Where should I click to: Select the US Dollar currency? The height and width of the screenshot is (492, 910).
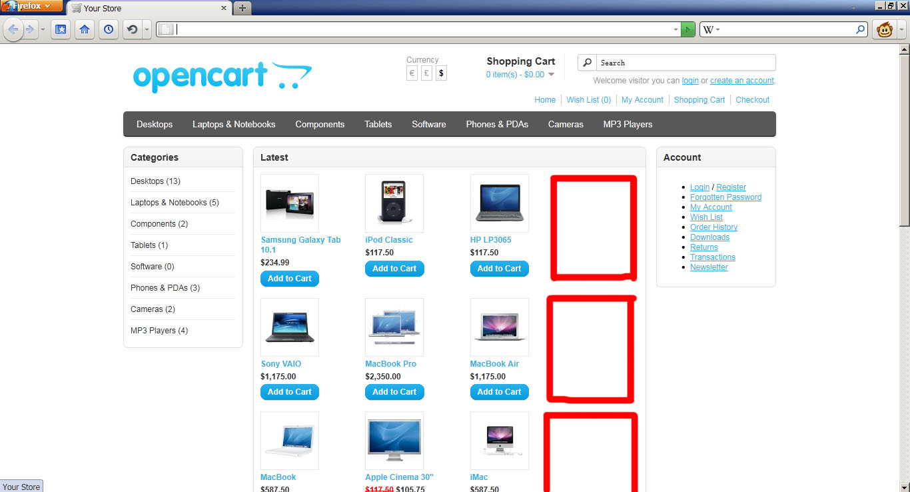tap(441, 73)
